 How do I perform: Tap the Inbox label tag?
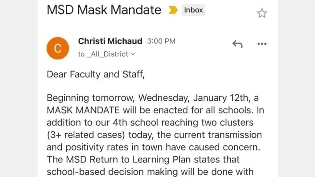click(x=194, y=10)
